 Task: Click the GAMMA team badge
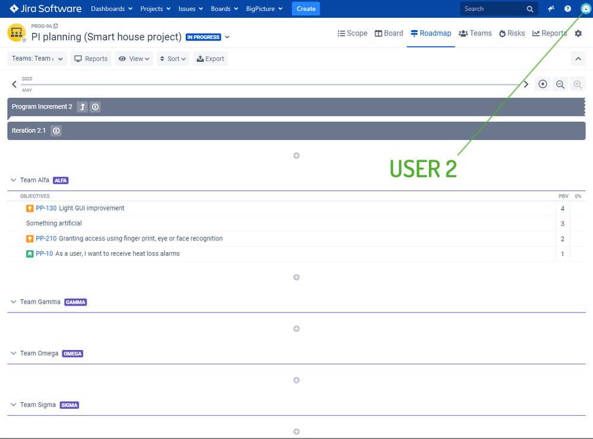(75, 302)
